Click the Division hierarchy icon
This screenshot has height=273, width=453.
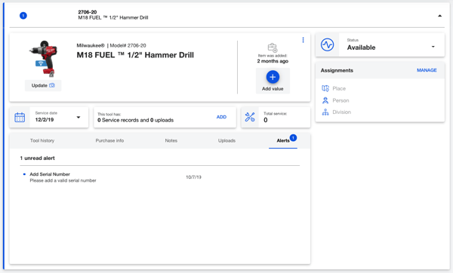325,112
